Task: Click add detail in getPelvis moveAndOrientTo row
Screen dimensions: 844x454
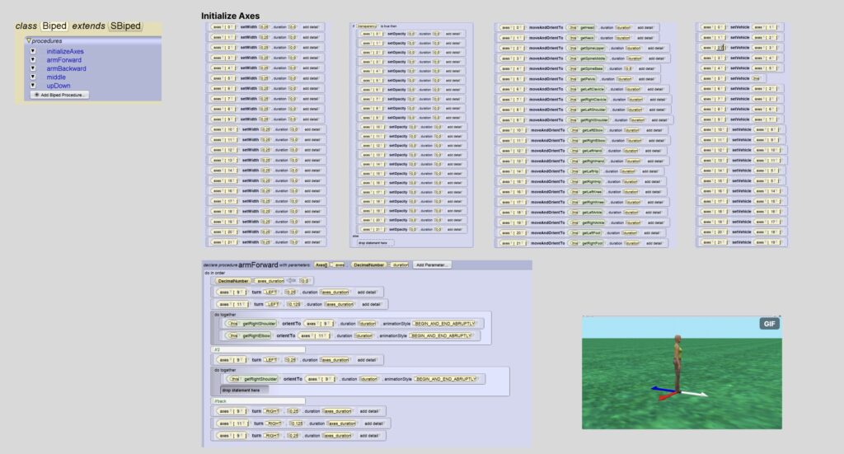Action: pos(646,79)
